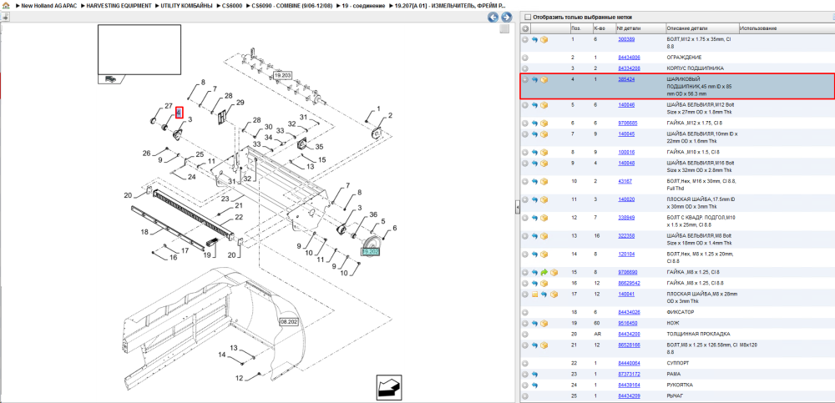This screenshot has height=403, width=835.
Task: Expand the plus icon for КОРПУС ПОДШИПНИКА row
Action: (525, 68)
